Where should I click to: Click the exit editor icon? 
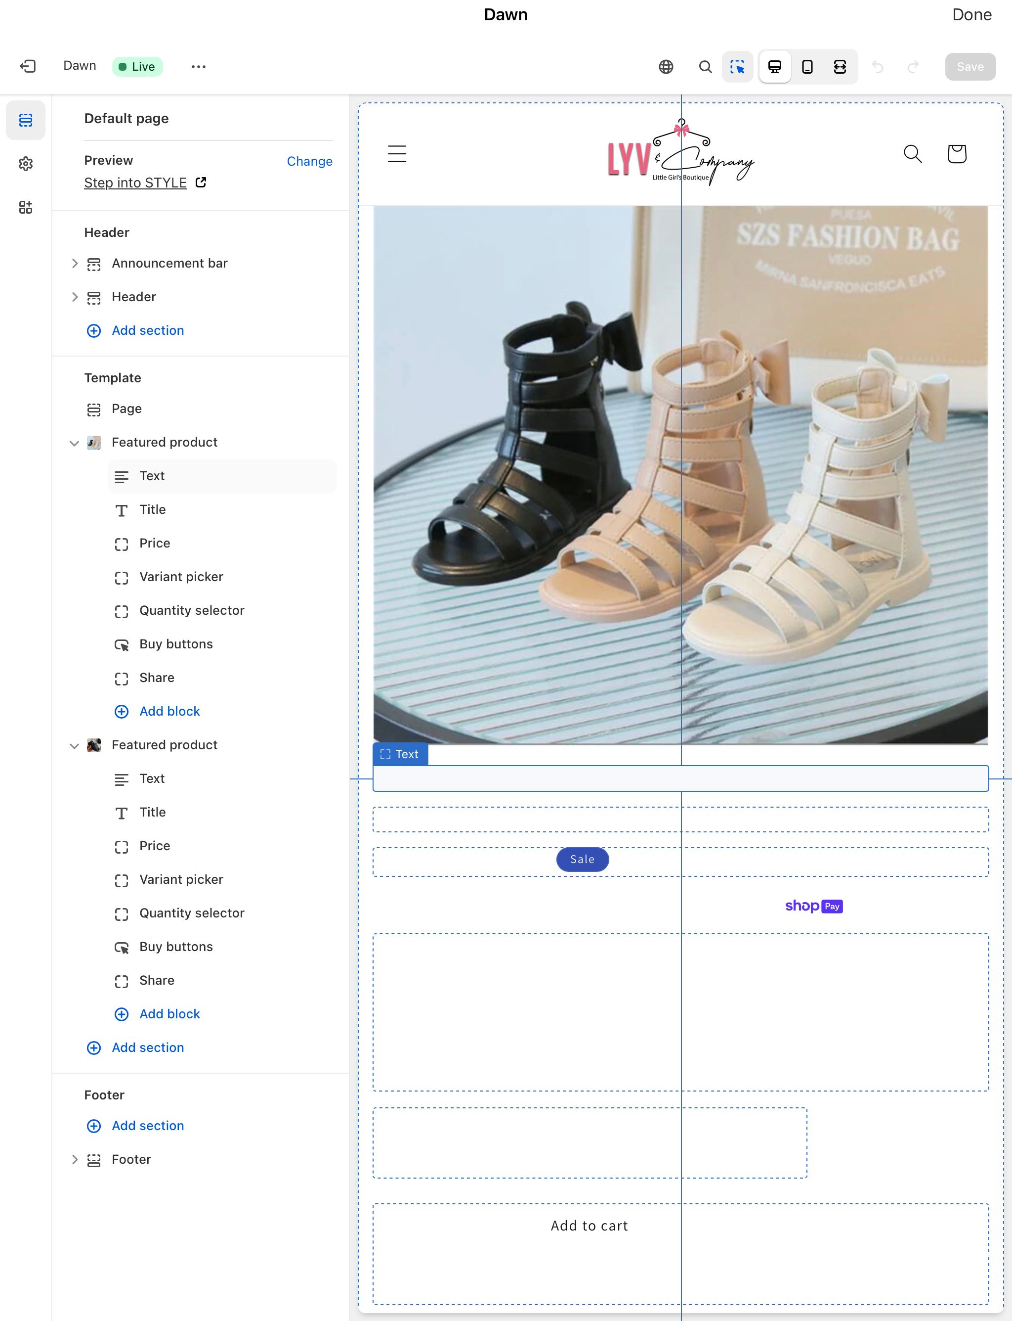point(28,66)
